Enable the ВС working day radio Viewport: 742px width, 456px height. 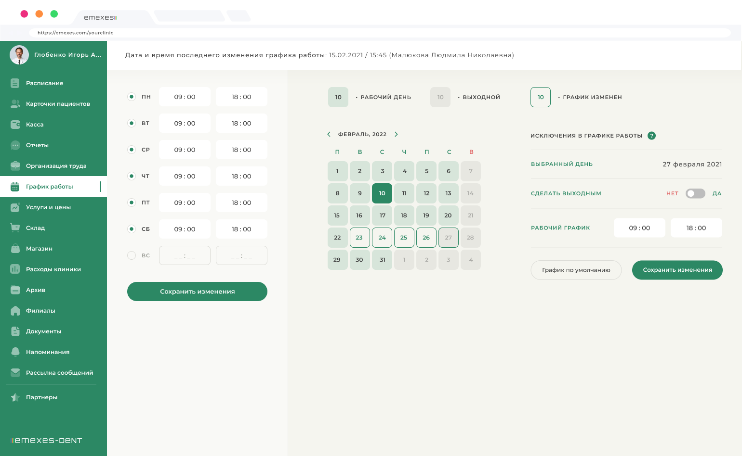tap(132, 255)
